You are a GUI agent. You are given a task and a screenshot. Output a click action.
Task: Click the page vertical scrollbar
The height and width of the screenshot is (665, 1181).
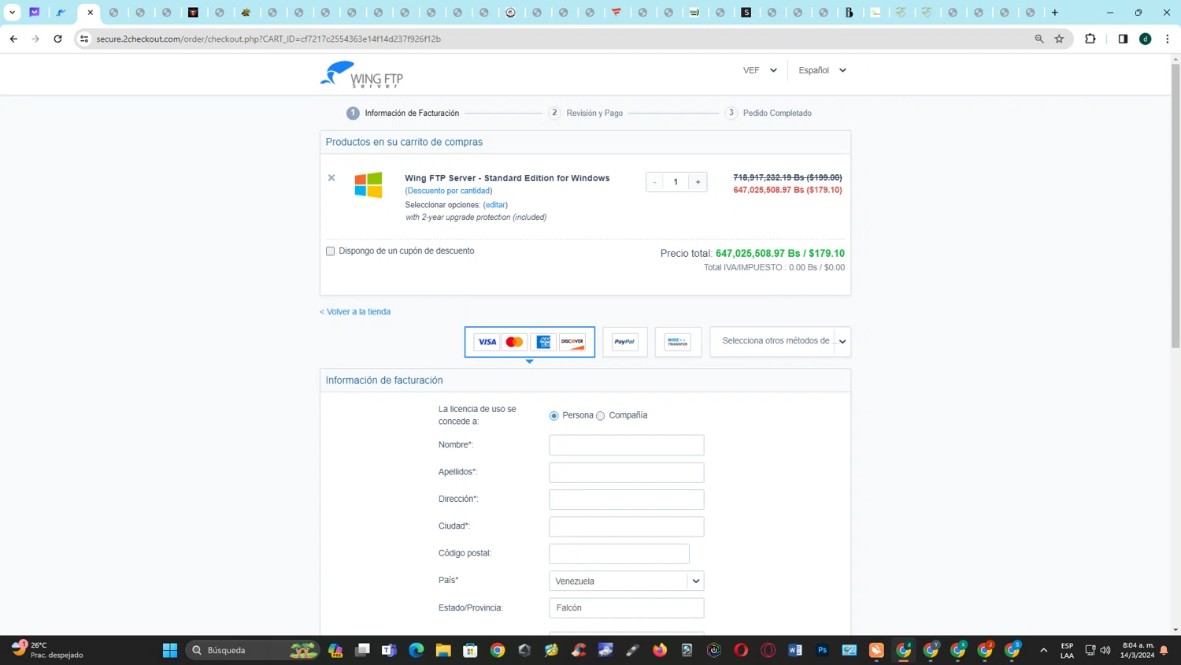1175,206
